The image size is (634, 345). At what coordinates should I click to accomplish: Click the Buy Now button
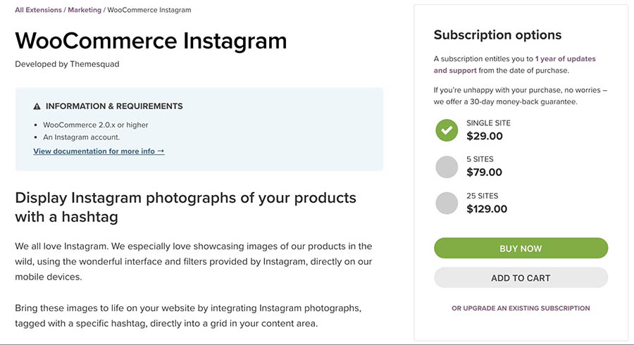(521, 248)
